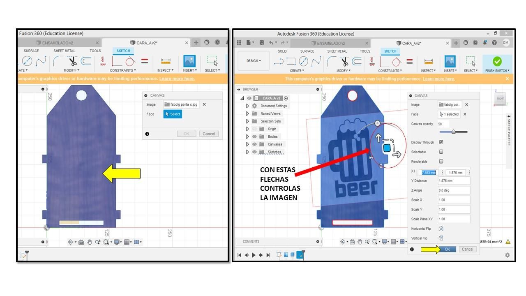Click the Vertical Flip icon
Image resolution: width=526 pixels, height=296 pixels.
441,238
